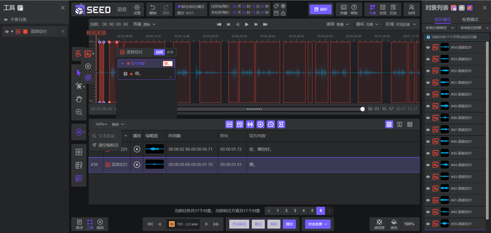
Task: Click the hourglass icon above the table
Action: (x=282, y=124)
